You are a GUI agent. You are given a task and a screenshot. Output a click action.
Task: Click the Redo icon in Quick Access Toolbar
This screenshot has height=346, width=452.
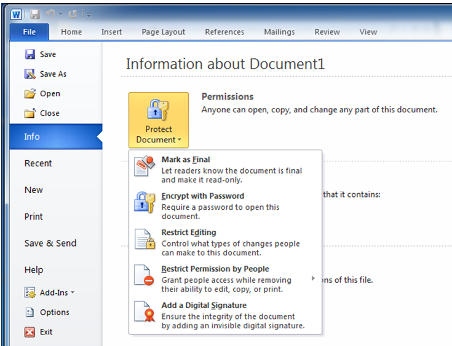(73, 14)
